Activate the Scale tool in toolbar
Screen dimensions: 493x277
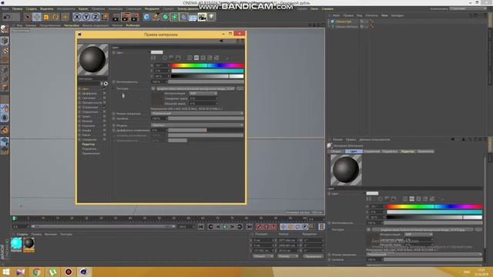point(46,17)
